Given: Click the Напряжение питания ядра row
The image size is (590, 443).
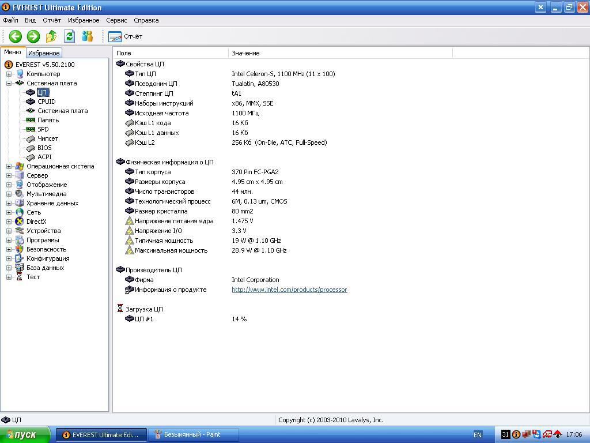Looking at the screenshot, I should click(x=189, y=221).
